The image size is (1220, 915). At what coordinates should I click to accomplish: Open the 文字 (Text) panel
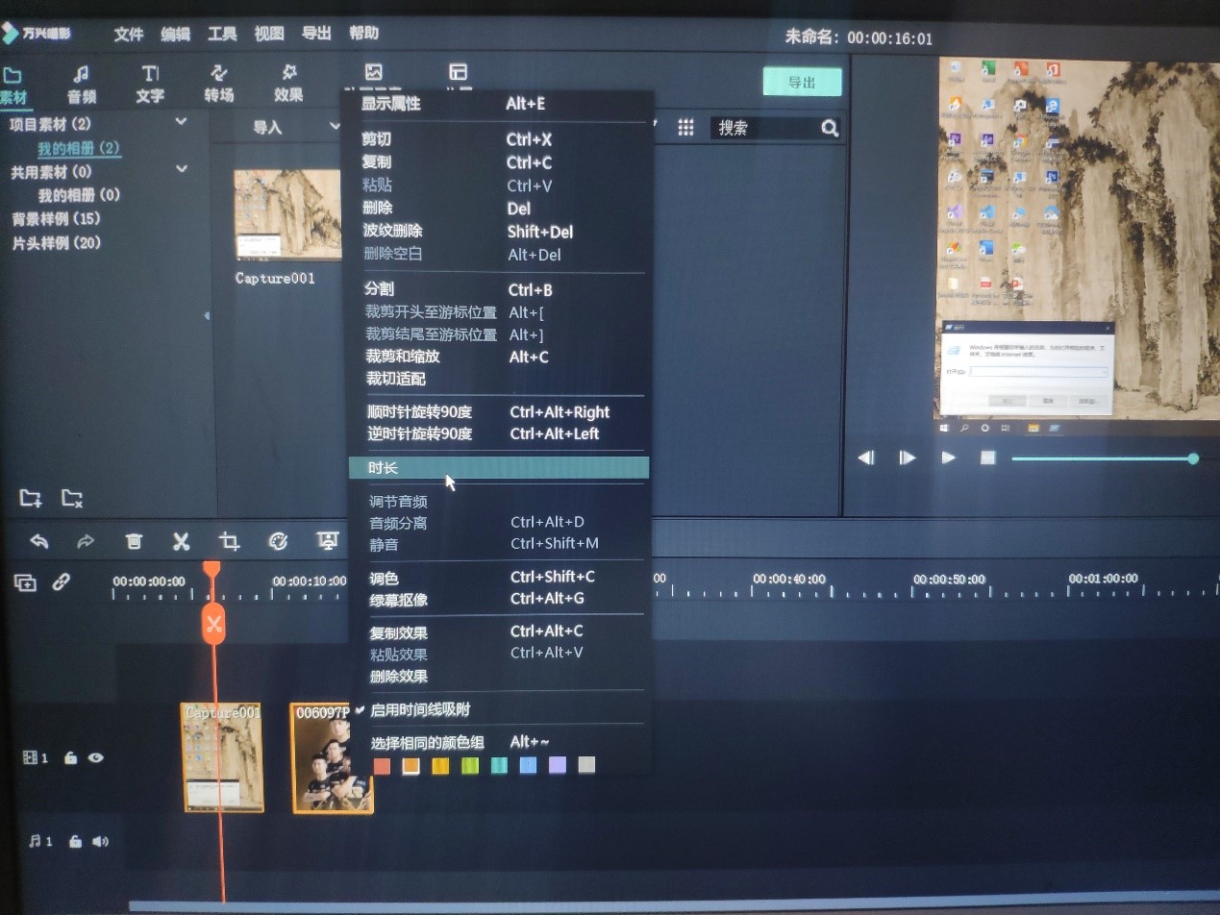coord(149,84)
